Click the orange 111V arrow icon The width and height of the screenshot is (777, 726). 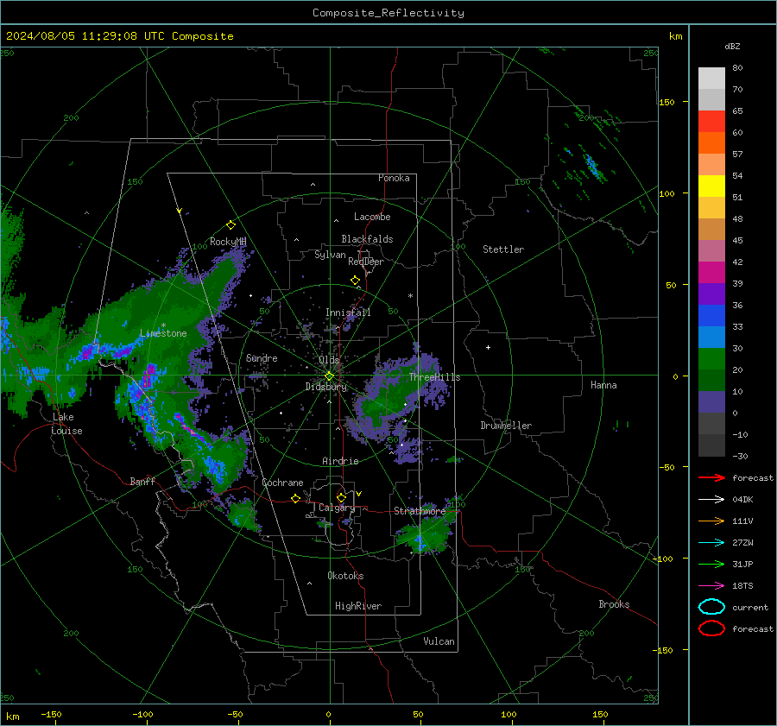(711, 521)
